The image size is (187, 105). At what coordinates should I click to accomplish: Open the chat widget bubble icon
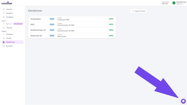pos(183,101)
